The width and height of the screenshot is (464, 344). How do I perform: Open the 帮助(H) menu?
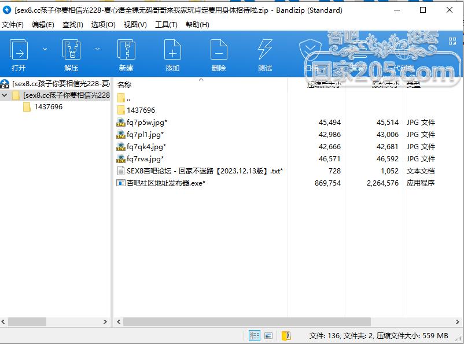[x=197, y=24]
